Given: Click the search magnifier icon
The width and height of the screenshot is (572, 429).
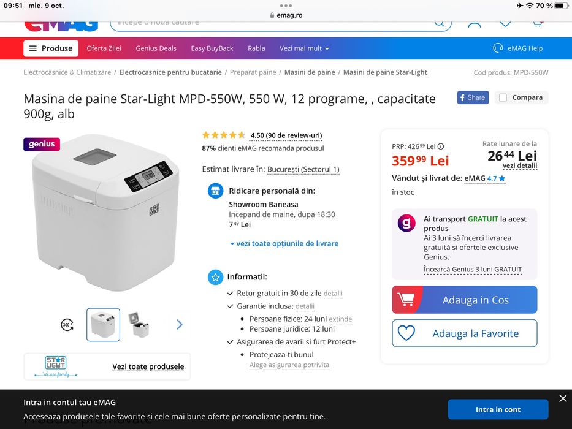Looking at the screenshot, I should 440,23.
